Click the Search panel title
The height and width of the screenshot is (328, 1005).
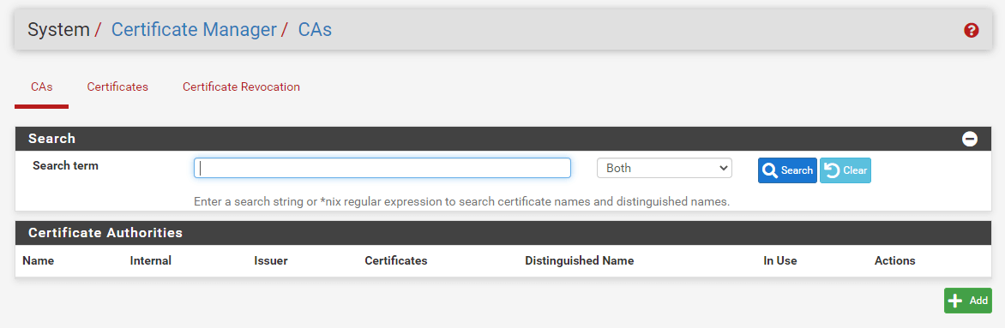52,139
